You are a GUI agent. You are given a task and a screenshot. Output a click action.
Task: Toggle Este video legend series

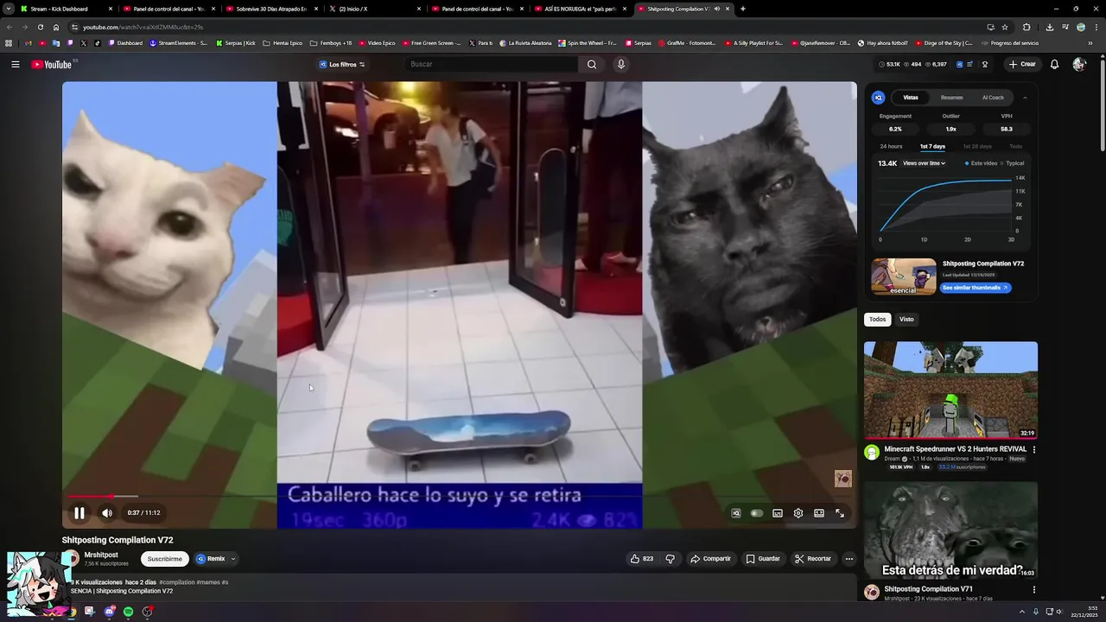(982, 163)
